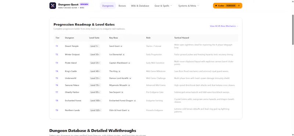The image size is (294, 136).
Task: Click the Level 25+ badge
Action: coord(95,63)
